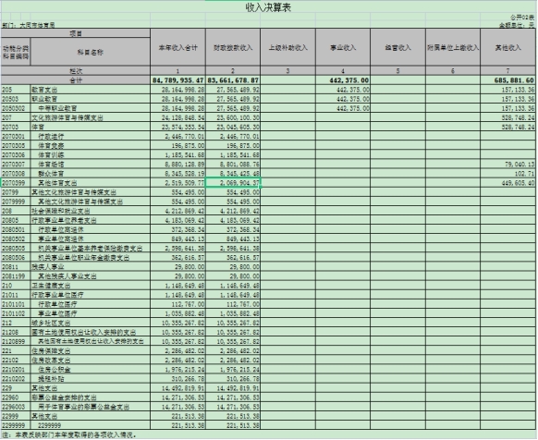Select the 本年收入合计 column header
538x440 pixels.
point(177,47)
